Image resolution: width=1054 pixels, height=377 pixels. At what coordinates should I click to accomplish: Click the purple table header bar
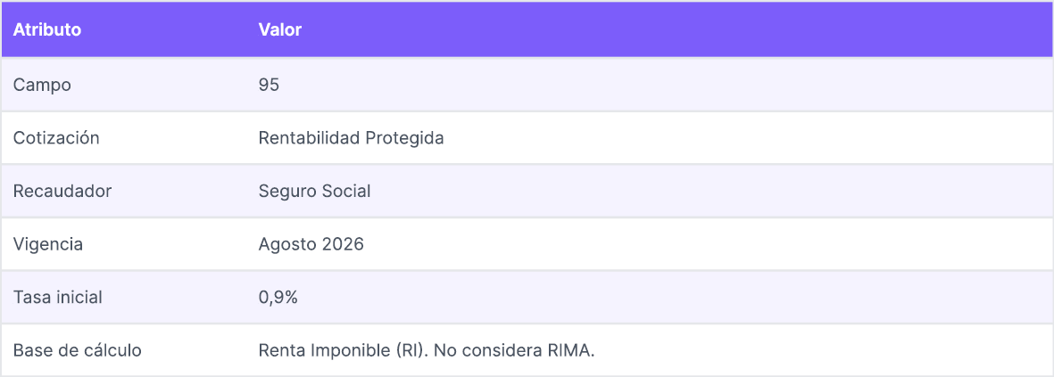pos(527,30)
